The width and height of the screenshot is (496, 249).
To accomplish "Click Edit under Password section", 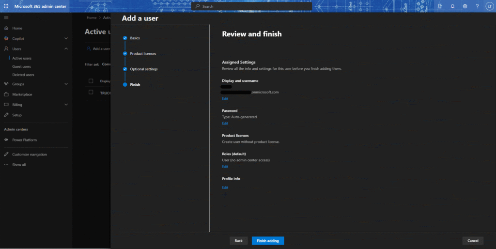I will [x=225, y=124].
